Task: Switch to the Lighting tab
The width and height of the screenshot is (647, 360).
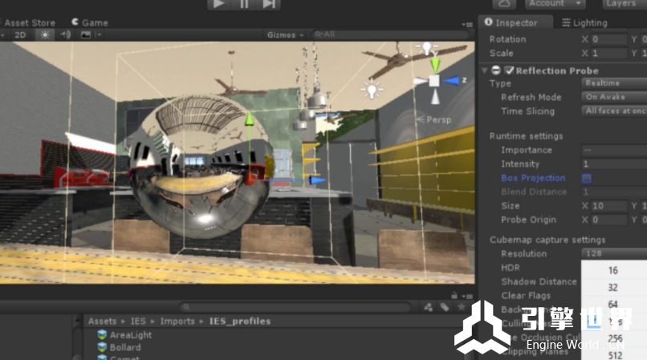Action: (584, 23)
